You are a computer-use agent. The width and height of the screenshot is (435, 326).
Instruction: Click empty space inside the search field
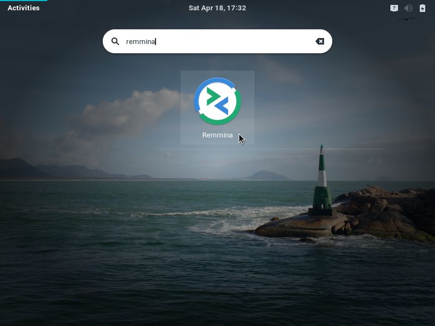tap(234, 41)
